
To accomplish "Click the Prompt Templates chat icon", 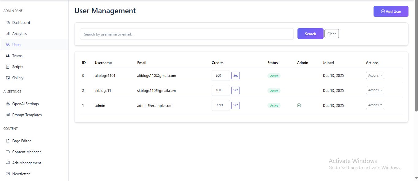I will [x=8, y=115].
